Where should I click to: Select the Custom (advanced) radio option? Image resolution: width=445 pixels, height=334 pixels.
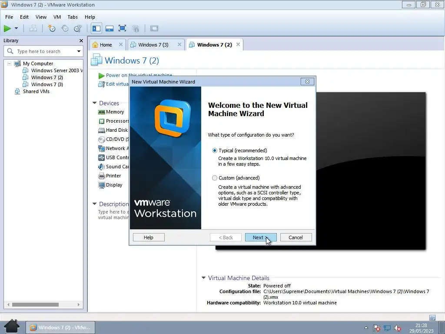[215, 178]
